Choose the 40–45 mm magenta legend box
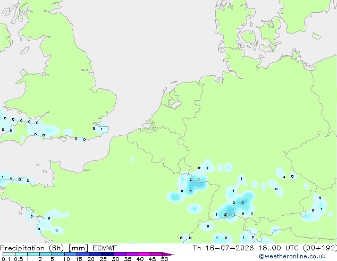 pyautogui.click(x=144, y=254)
